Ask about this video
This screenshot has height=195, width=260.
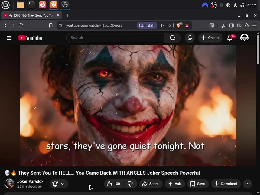[x=175, y=184]
